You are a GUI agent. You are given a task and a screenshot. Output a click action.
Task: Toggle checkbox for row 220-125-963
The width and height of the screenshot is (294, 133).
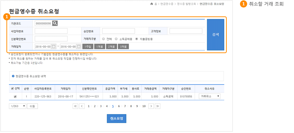click(15, 97)
